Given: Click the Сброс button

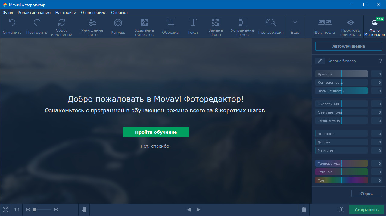Looking at the screenshot, I should [x=367, y=193].
